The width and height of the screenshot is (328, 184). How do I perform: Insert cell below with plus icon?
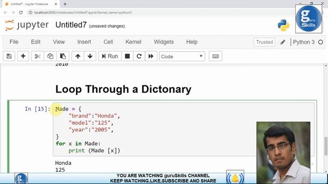[23, 56]
